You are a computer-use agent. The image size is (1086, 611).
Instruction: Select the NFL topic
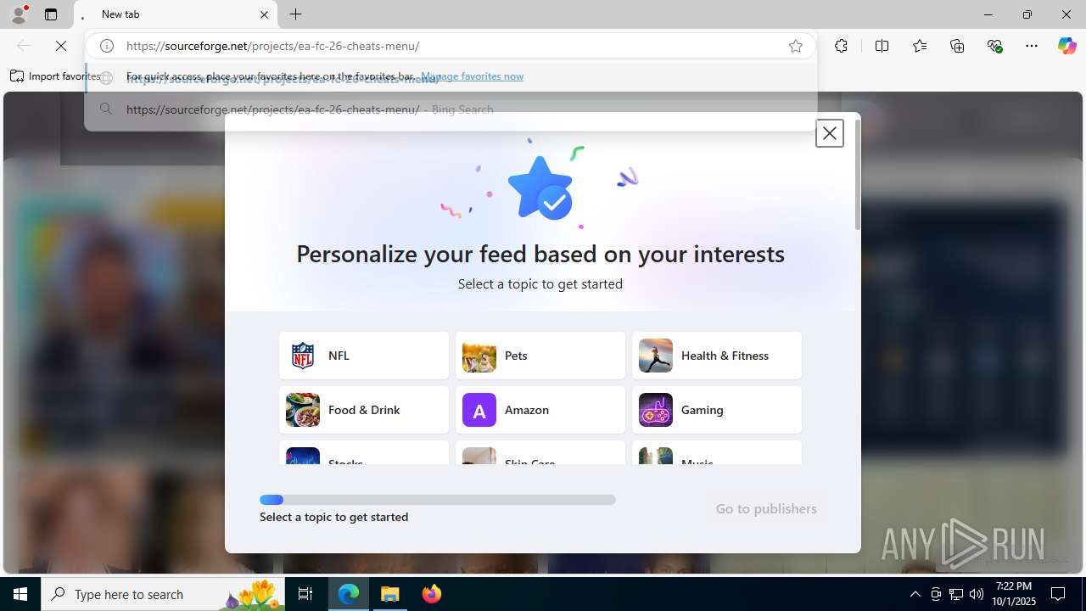364,356
